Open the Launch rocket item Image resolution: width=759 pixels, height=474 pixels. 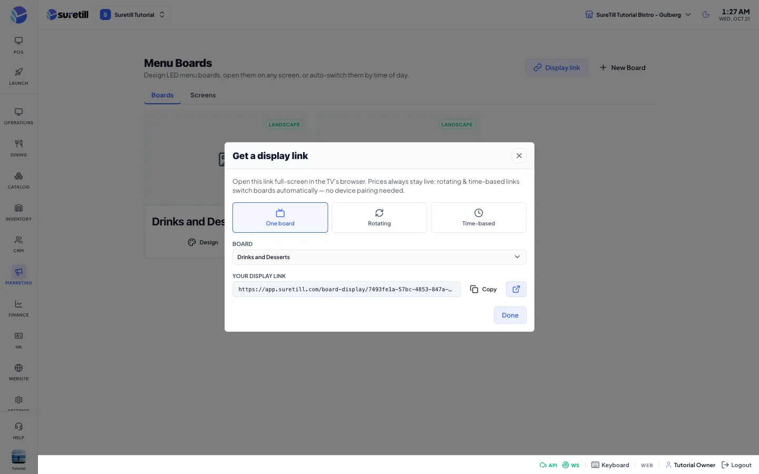tap(18, 76)
